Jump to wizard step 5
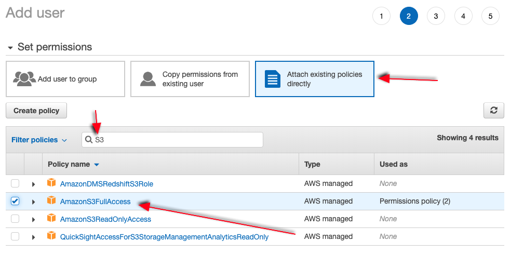524x268 pixels. [490, 16]
